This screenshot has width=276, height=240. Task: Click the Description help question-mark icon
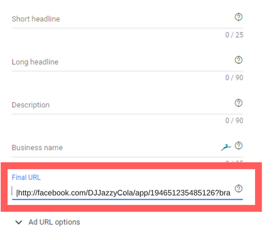[x=238, y=103]
